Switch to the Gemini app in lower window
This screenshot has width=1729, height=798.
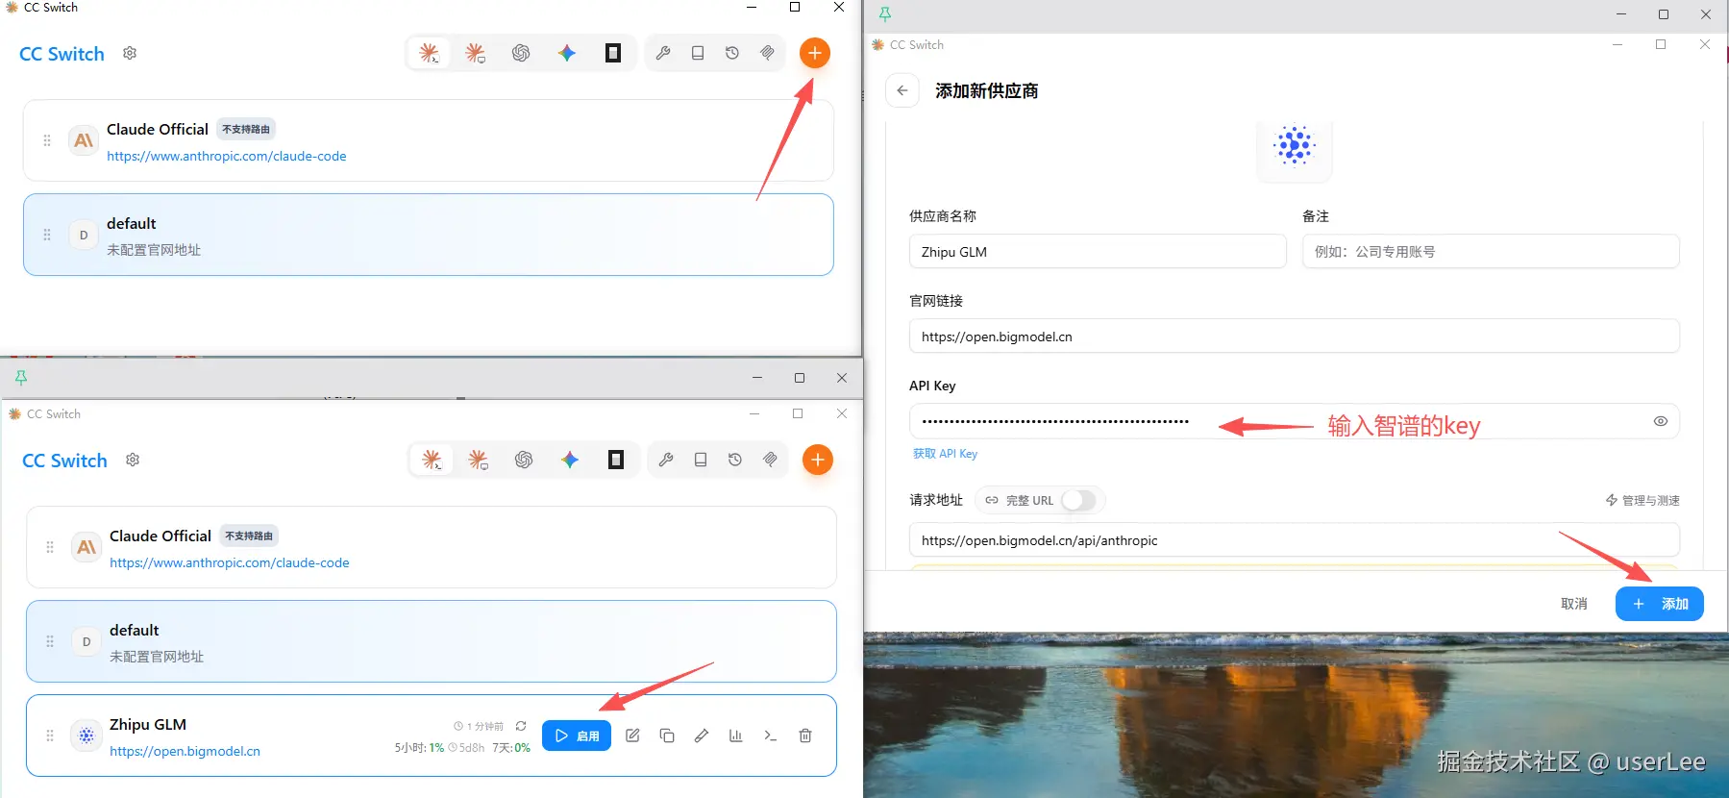click(570, 460)
